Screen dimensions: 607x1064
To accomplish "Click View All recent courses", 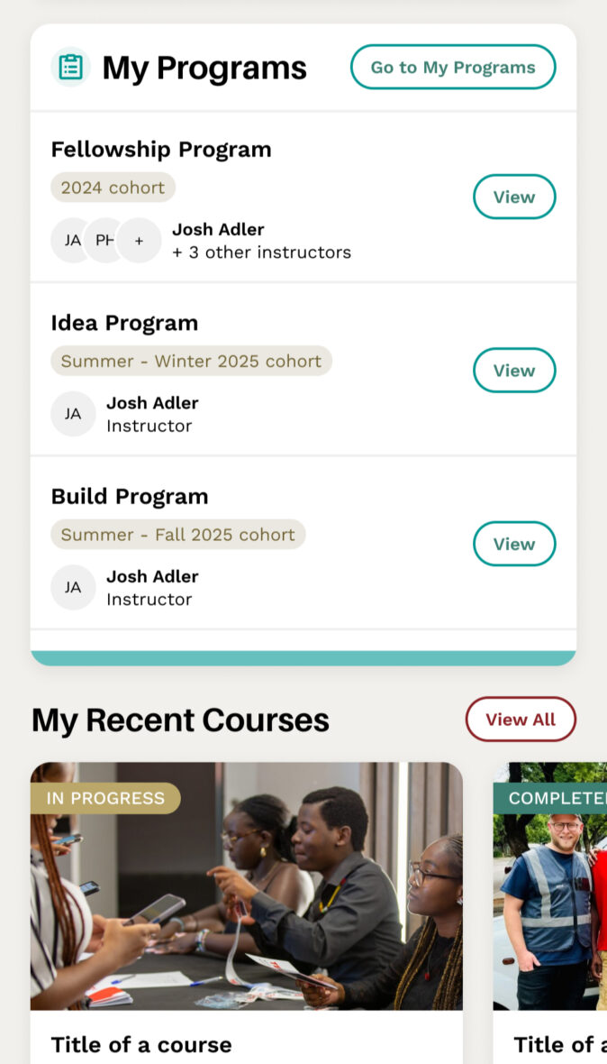I will click(521, 719).
